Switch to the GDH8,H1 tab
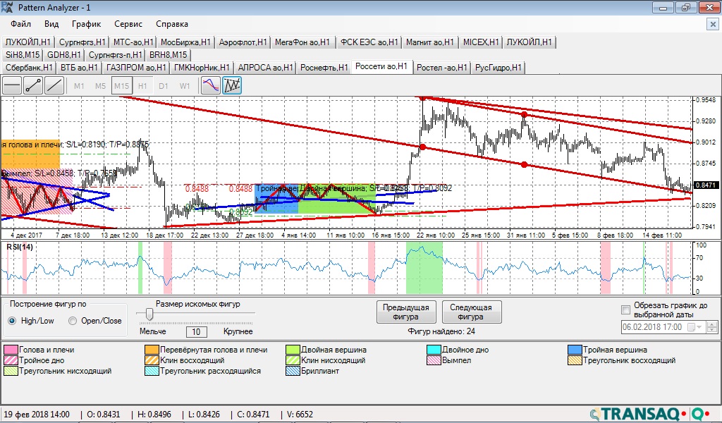The image size is (722, 423). [64, 55]
